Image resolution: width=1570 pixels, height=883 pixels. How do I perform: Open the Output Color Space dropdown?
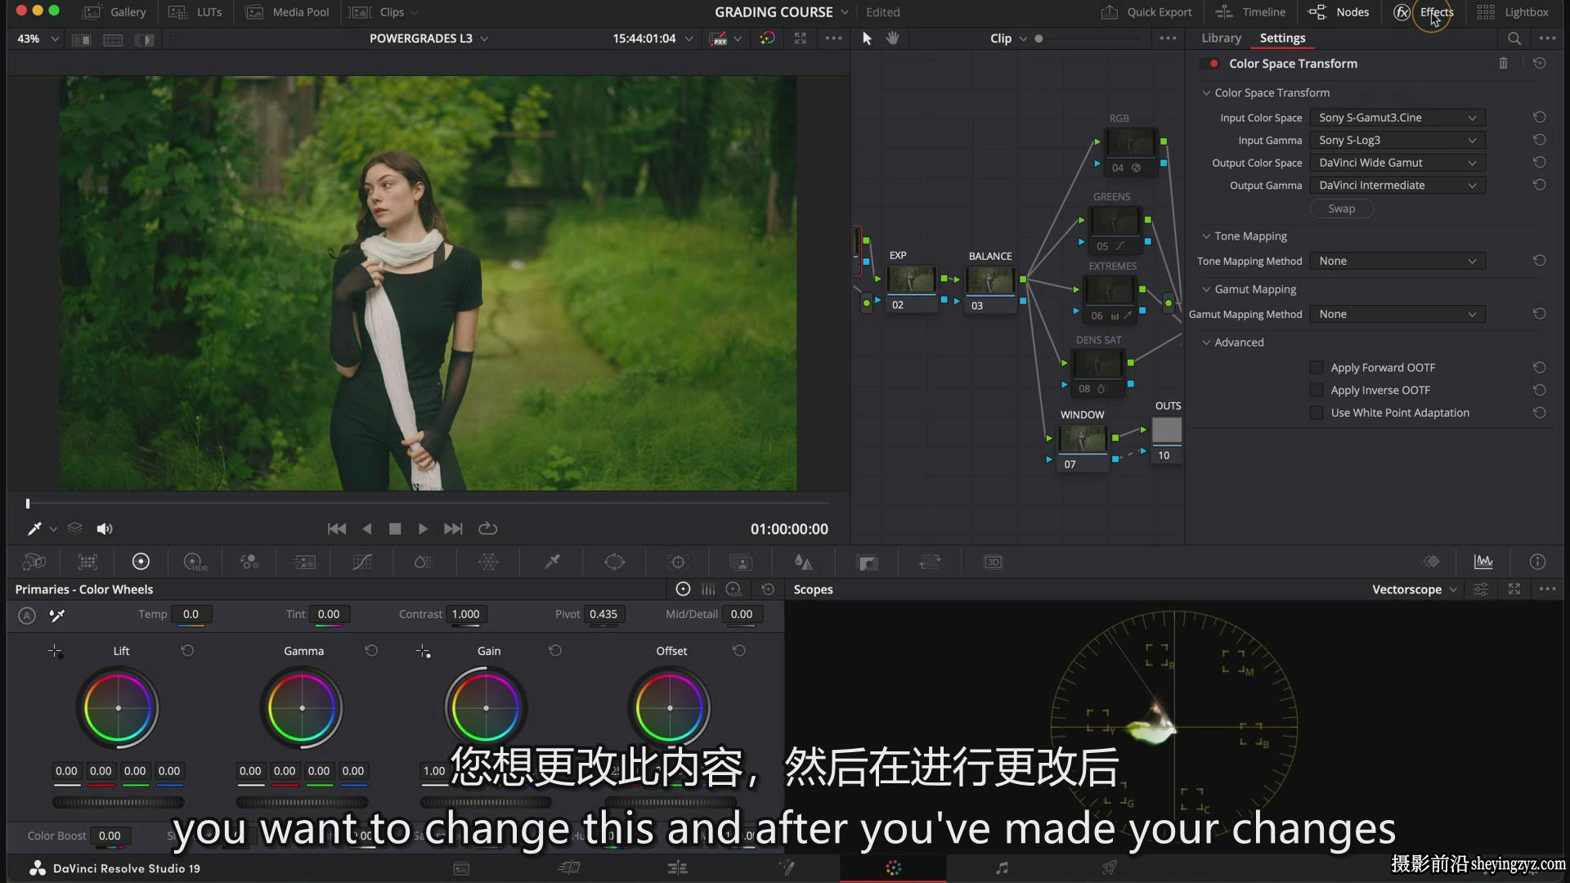click(1397, 163)
